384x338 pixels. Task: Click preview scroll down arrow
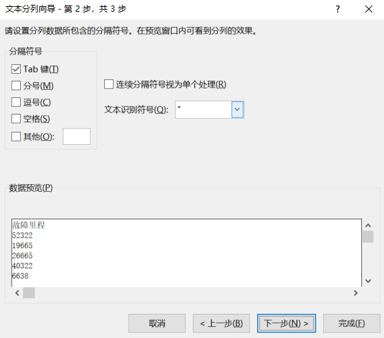point(368,281)
